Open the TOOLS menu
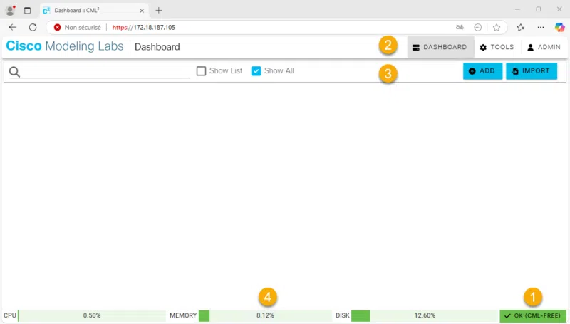570x324 pixels. point(497,47)
